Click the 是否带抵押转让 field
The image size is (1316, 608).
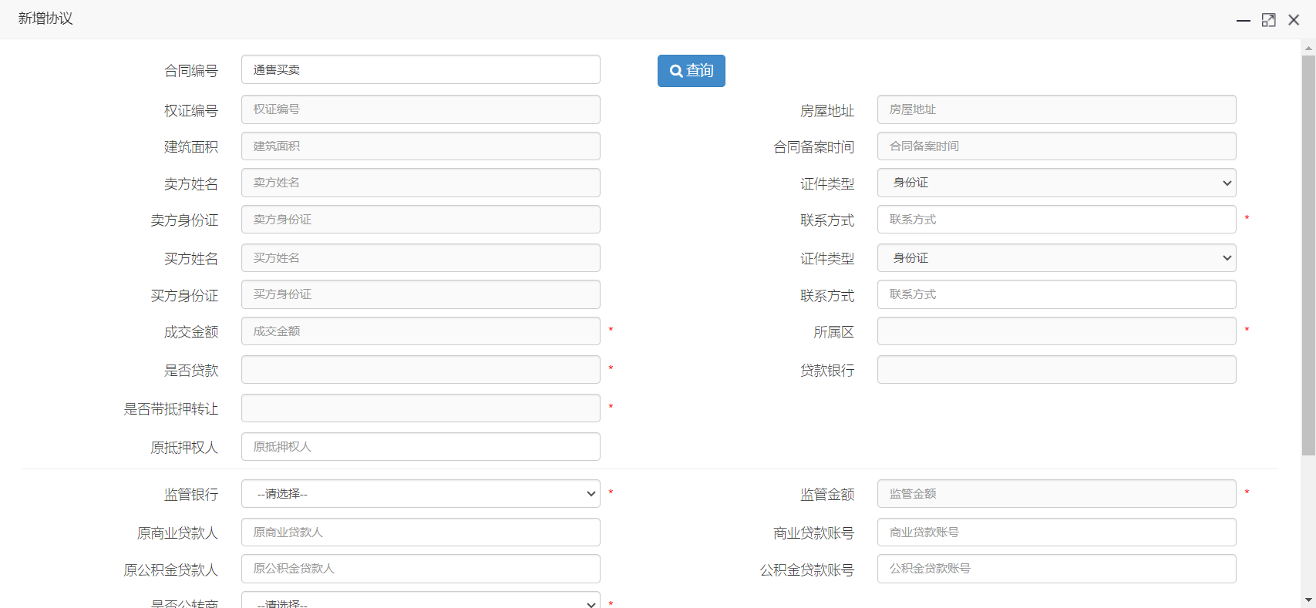pyautogui.click(x=421, y=408)
